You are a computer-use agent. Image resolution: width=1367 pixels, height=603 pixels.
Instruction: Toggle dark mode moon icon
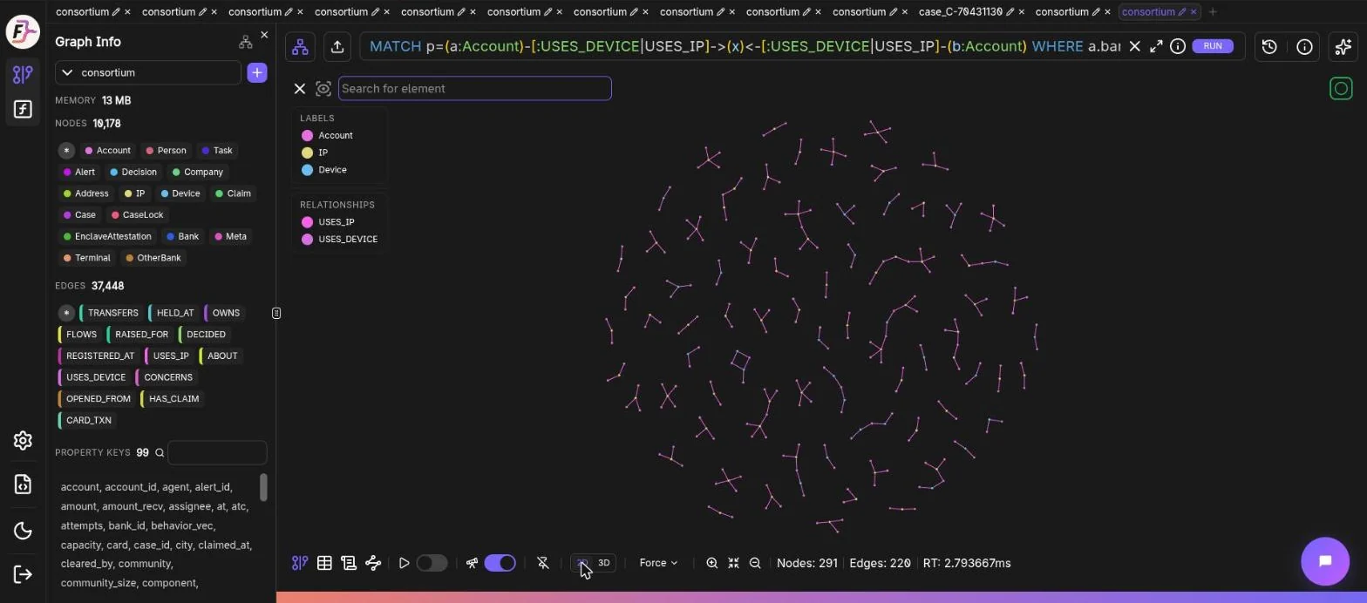point(23,530)
